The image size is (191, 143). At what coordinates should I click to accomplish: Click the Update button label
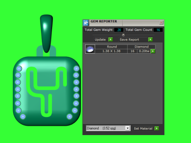click(x=100, y=40)
